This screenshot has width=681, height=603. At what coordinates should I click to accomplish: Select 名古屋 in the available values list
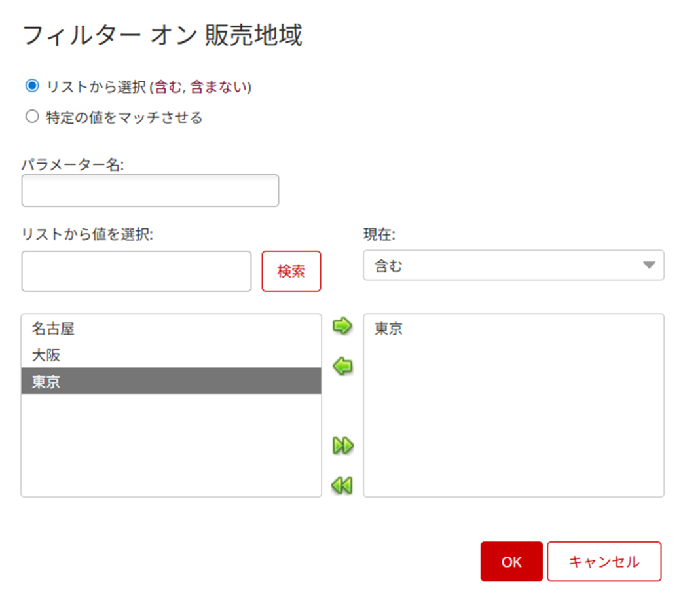53,329
